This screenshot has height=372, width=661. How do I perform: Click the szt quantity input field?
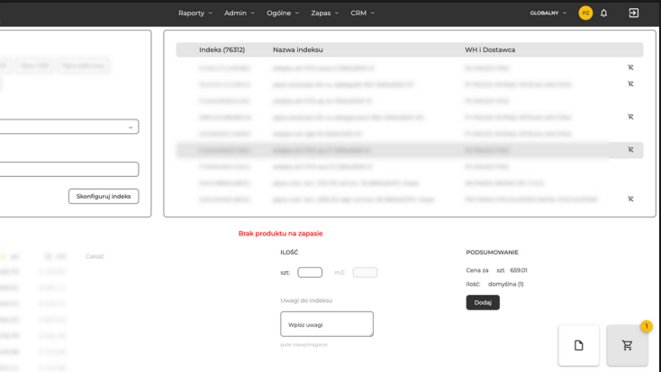[310, 272]
